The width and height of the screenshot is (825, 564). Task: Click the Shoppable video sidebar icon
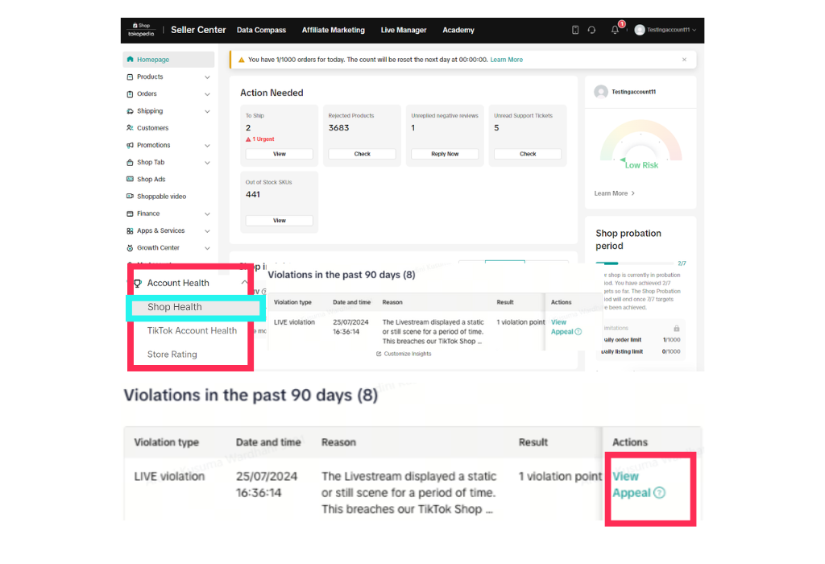[x=131, y=197]
